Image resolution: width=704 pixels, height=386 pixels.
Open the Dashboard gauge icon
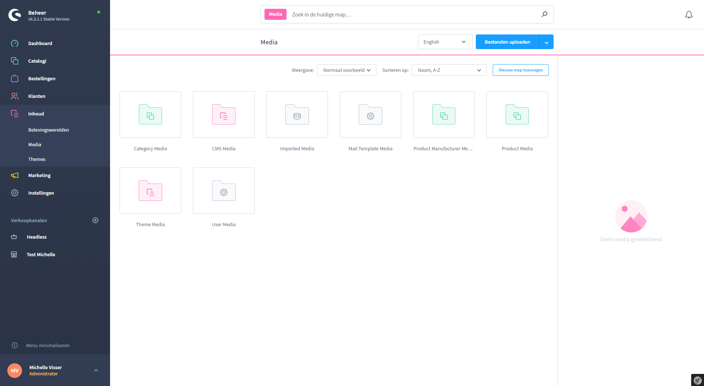click(15, 43)
